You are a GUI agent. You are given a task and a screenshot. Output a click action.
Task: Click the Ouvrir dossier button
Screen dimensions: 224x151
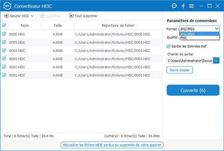click(x=179, y=70)
